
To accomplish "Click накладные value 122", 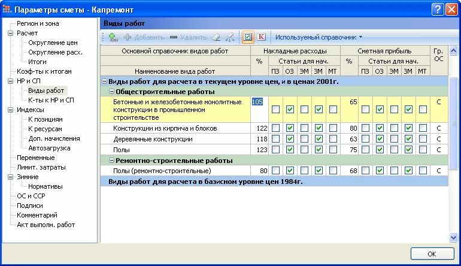I will click(x=262, y=128).
